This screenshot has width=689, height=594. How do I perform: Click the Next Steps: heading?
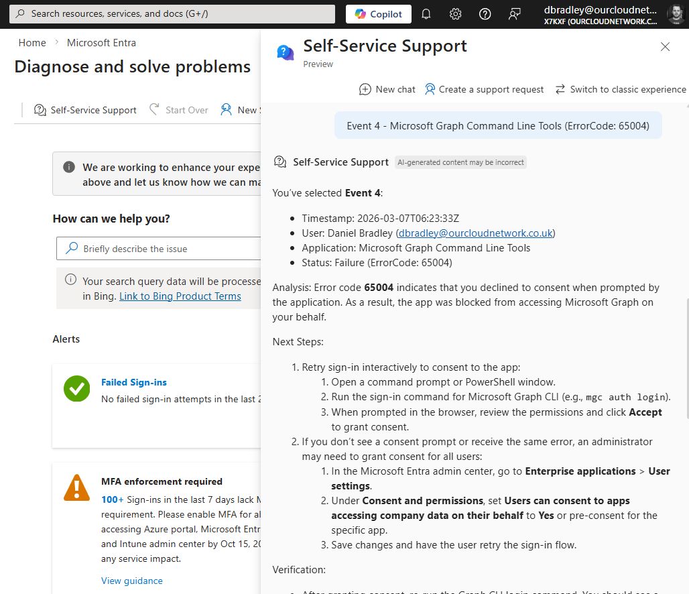(x=298, y=342)
